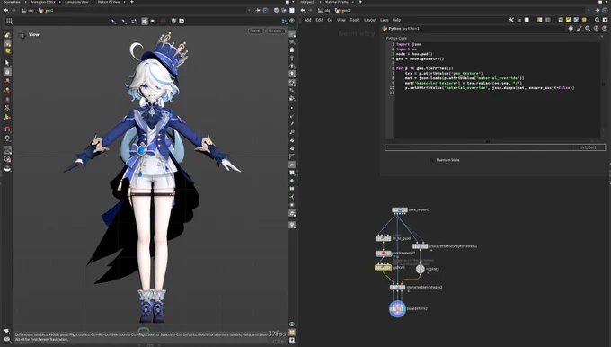
Task: Click geo1 in the viewport path bar
Action: tap(46, 11)
